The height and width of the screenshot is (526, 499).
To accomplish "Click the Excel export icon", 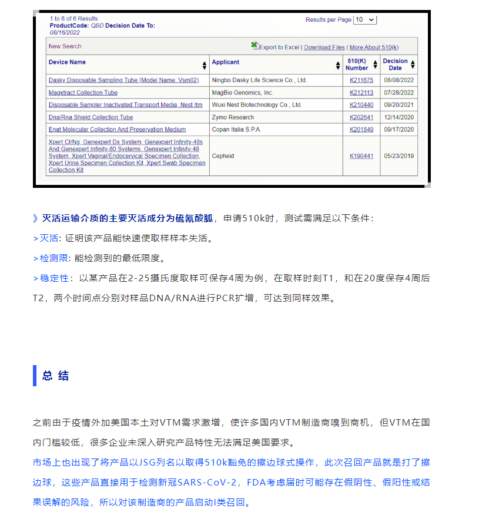I will click(255, 45).
